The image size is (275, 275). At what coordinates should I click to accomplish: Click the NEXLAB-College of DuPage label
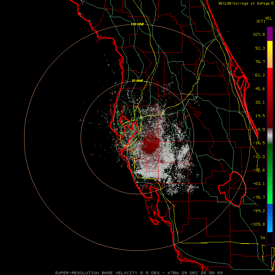coord(244,3)
